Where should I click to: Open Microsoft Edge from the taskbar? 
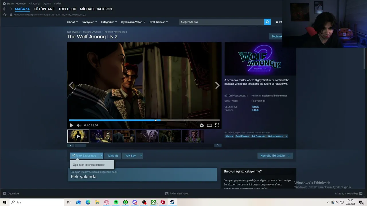[88, 202]
